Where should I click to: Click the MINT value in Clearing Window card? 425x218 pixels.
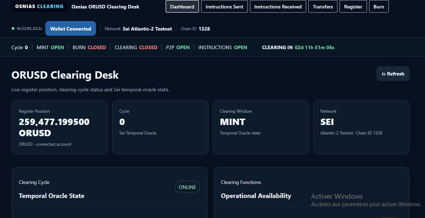point(233,122)
